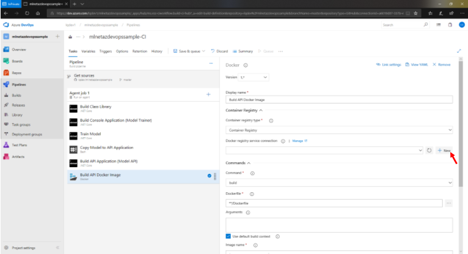
Task: Switch to the Variables tab
Action: (x=88, y=51)
